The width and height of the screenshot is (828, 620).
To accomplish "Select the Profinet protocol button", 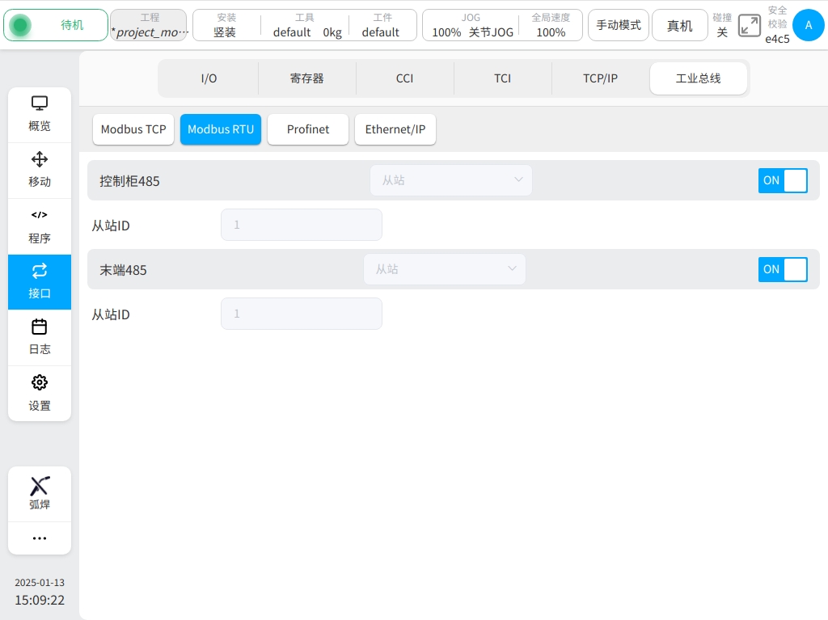I will (x=308, y=129).
